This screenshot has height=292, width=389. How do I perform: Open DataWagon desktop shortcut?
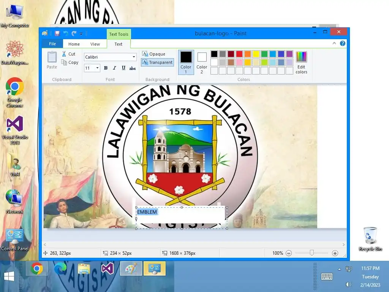coord(15,52)
